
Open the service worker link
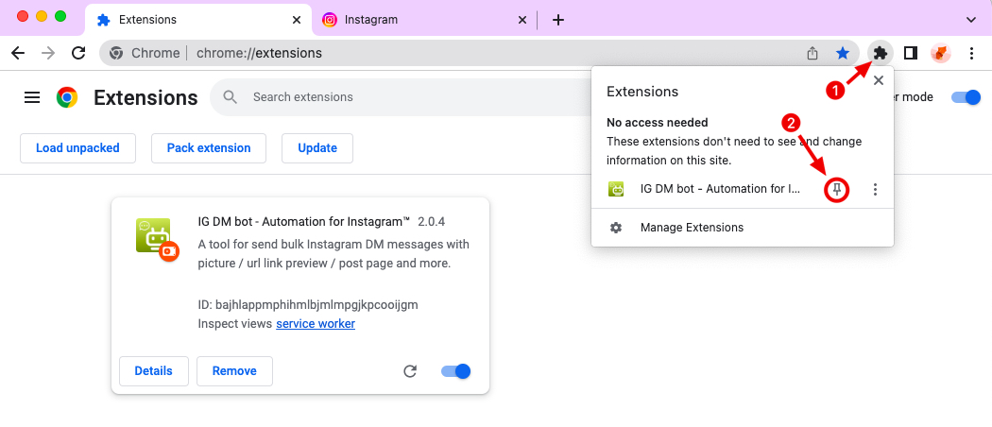pyautogui.click(x=316, y=324)
